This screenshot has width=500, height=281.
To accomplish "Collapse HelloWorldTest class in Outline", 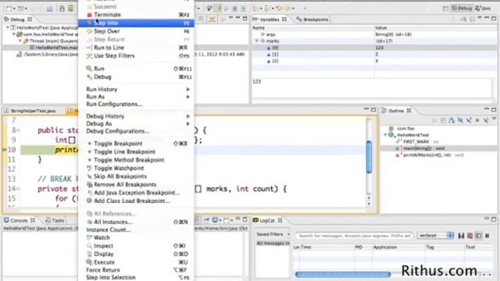I will point(385,135).
